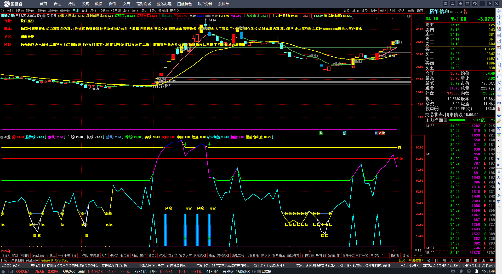Open the 交易 menu
The image size is (502, 274).
127,4
